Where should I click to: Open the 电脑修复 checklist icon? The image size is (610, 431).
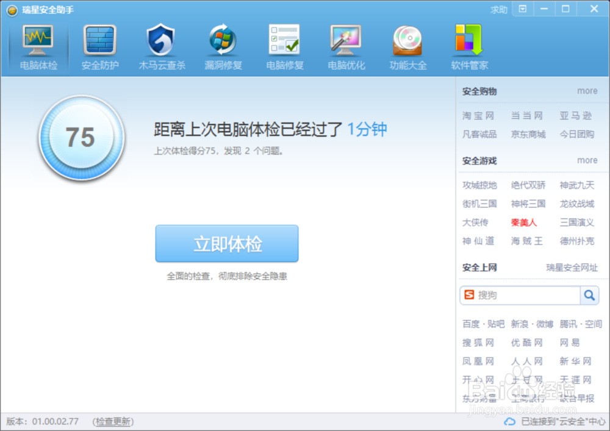point(285,40)
